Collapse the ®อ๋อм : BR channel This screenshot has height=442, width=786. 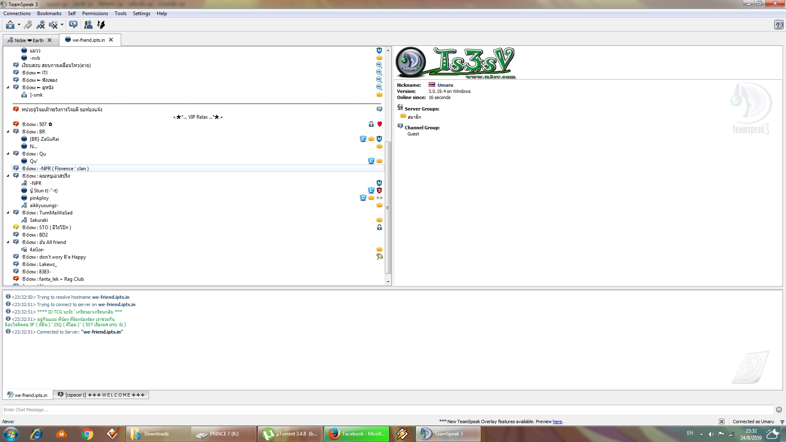(8, 132)
